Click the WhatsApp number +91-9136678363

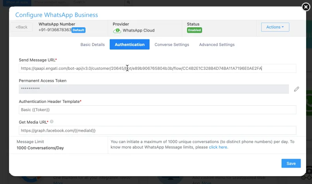55,30
